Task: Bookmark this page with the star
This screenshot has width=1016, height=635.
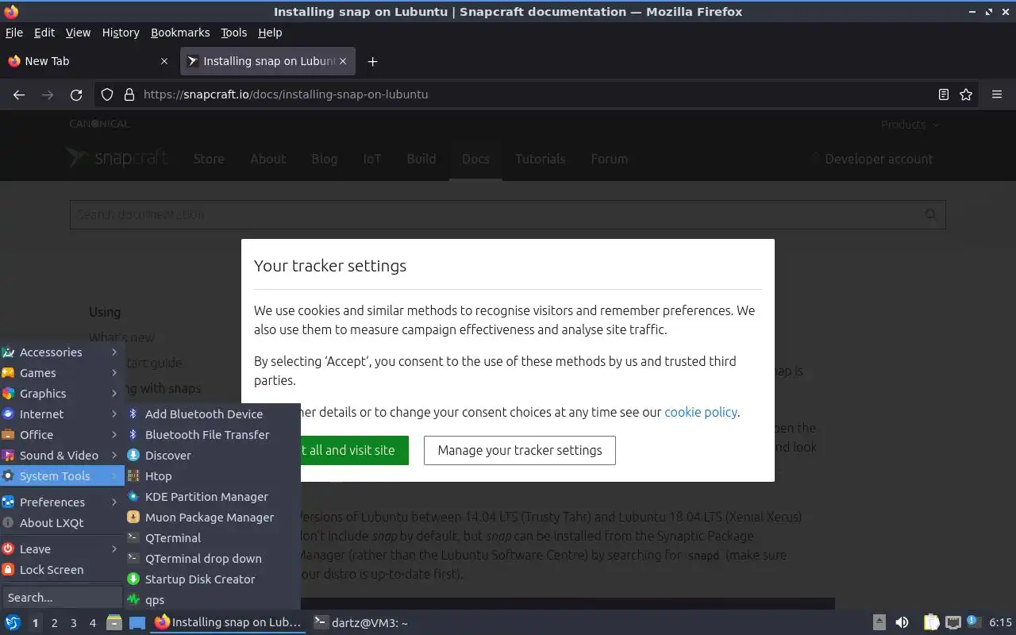Action: (x=966, y=94)
